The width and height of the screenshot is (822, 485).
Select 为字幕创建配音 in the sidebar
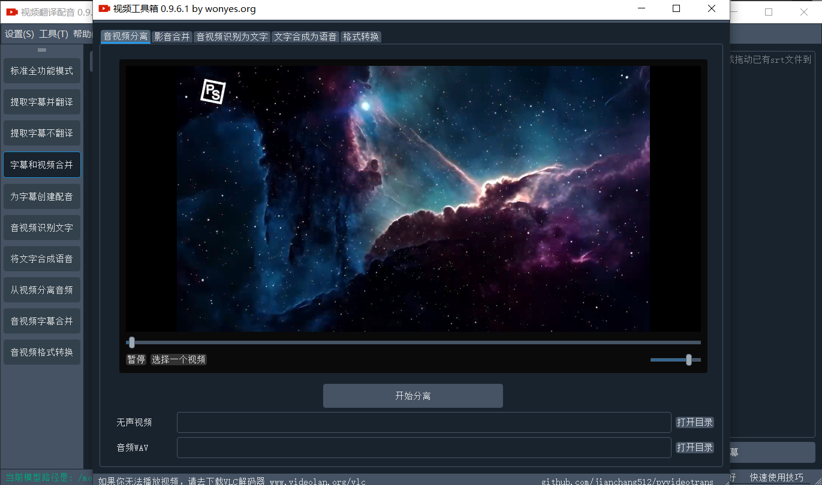tap(42, 196)
